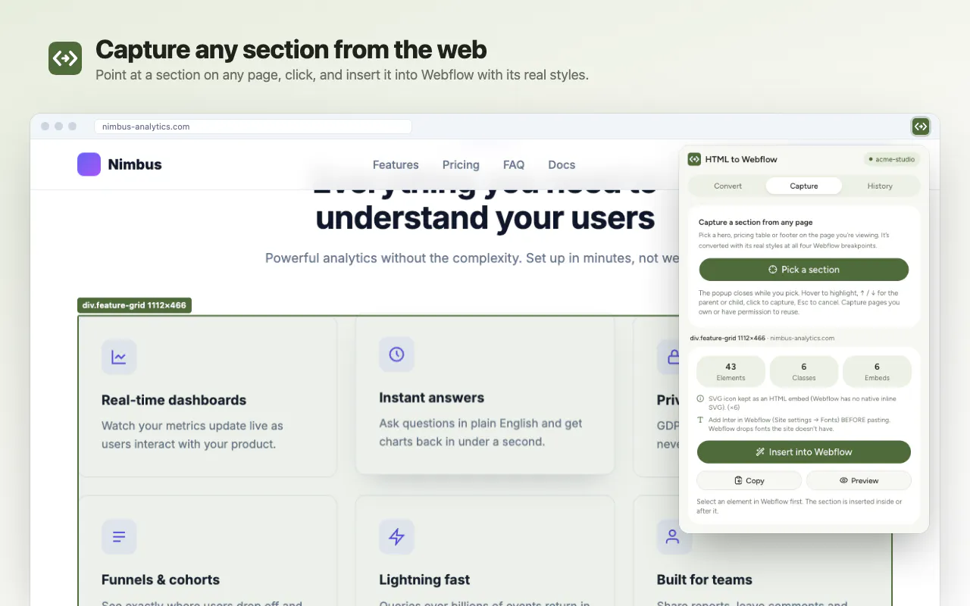Click the font T icon beside the Inter note
This screenshot has height=606, width=970.
click(700, 420)
